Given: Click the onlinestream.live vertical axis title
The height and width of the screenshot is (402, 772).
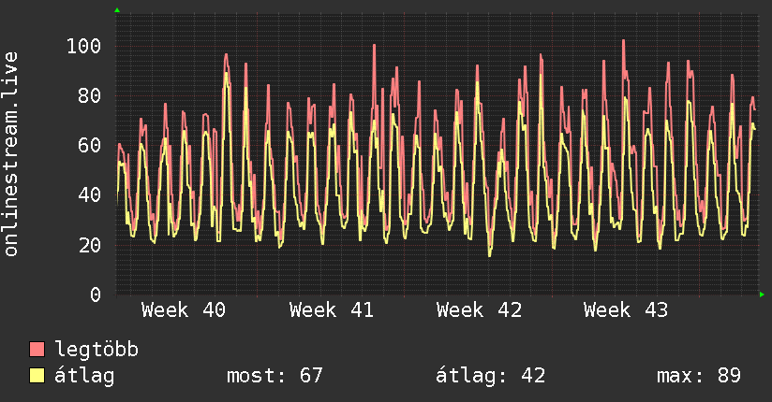Looking at the screenshot, I should click(10, 154).
